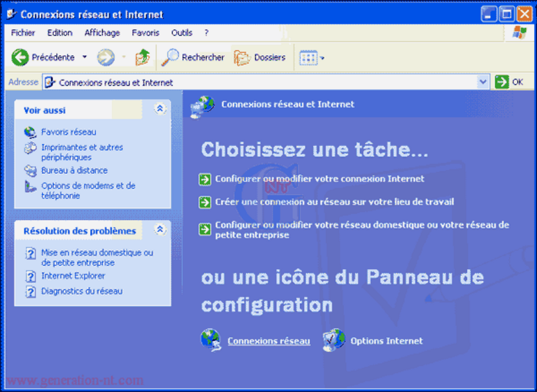The image size is (537, 392).
Task: Collapse the Voir aussi panel
Action: [x=159, y=109]
